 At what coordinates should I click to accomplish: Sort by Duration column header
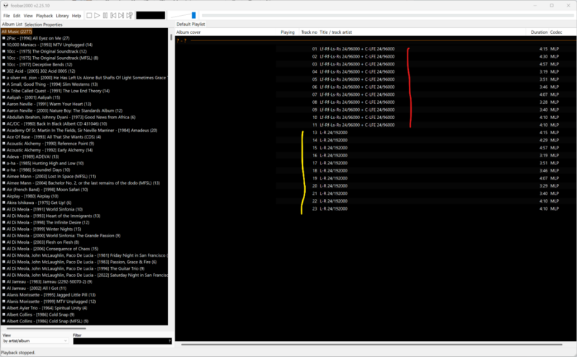click(x=539, y=32)
